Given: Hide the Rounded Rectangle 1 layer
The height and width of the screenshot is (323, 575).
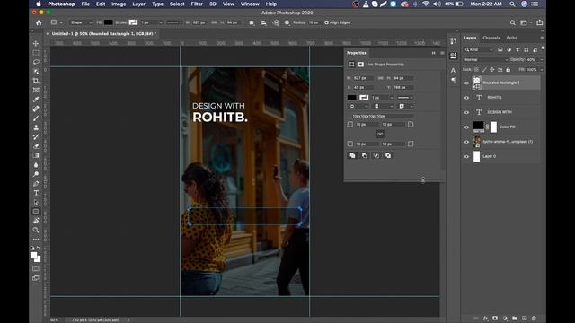Looking at the screenshot, I should coord(466,83).
